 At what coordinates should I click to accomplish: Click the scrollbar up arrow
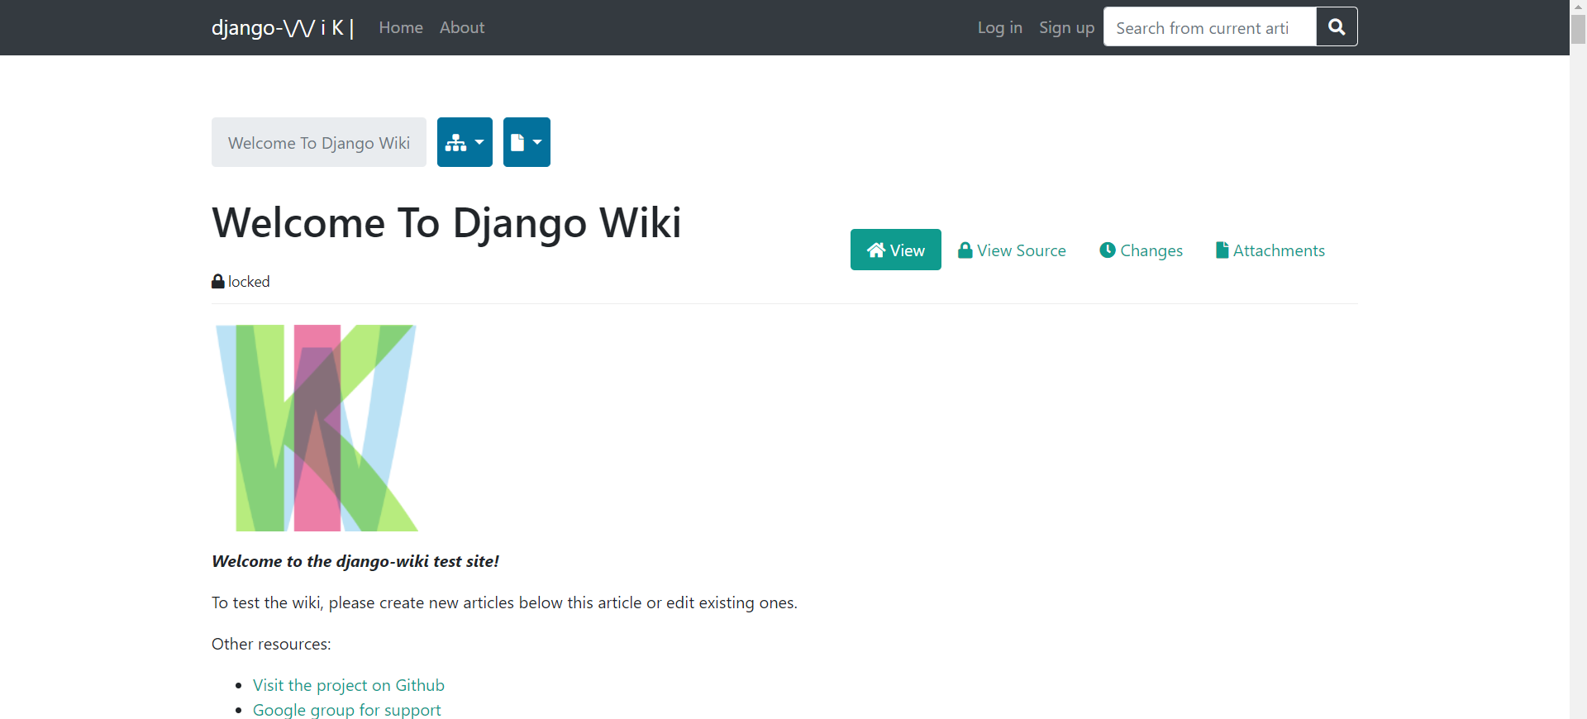[x=1578, y=7]
